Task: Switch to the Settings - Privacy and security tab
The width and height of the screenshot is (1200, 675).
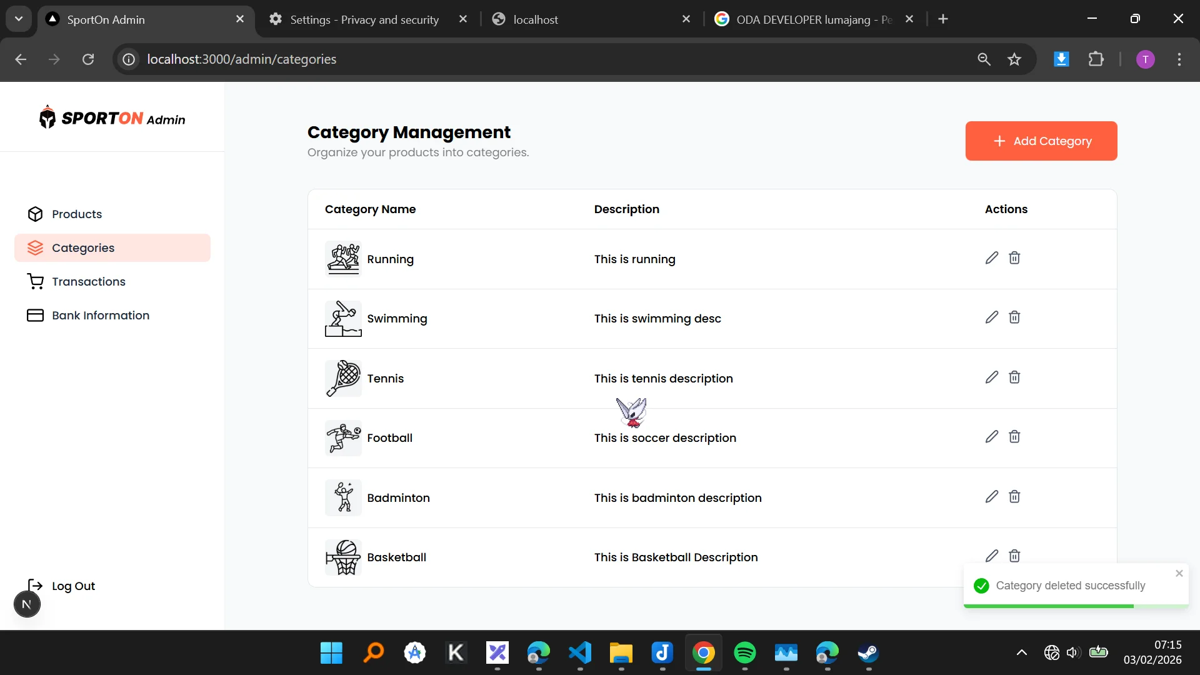Action: click(x=364, y=19)
